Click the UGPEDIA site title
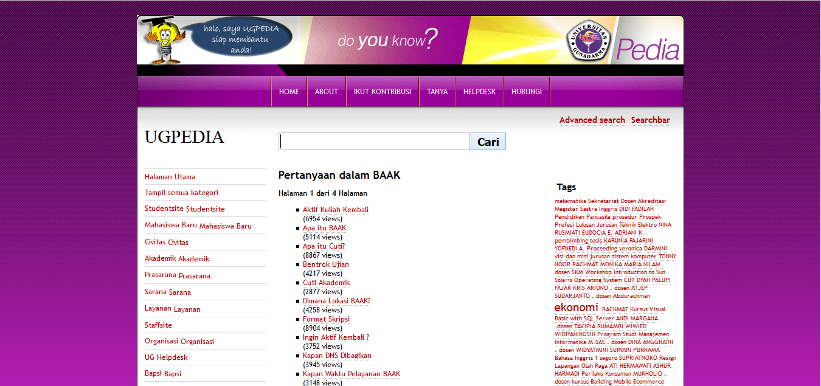This screenshot has width=821, height=386. [x=184, y=137]
